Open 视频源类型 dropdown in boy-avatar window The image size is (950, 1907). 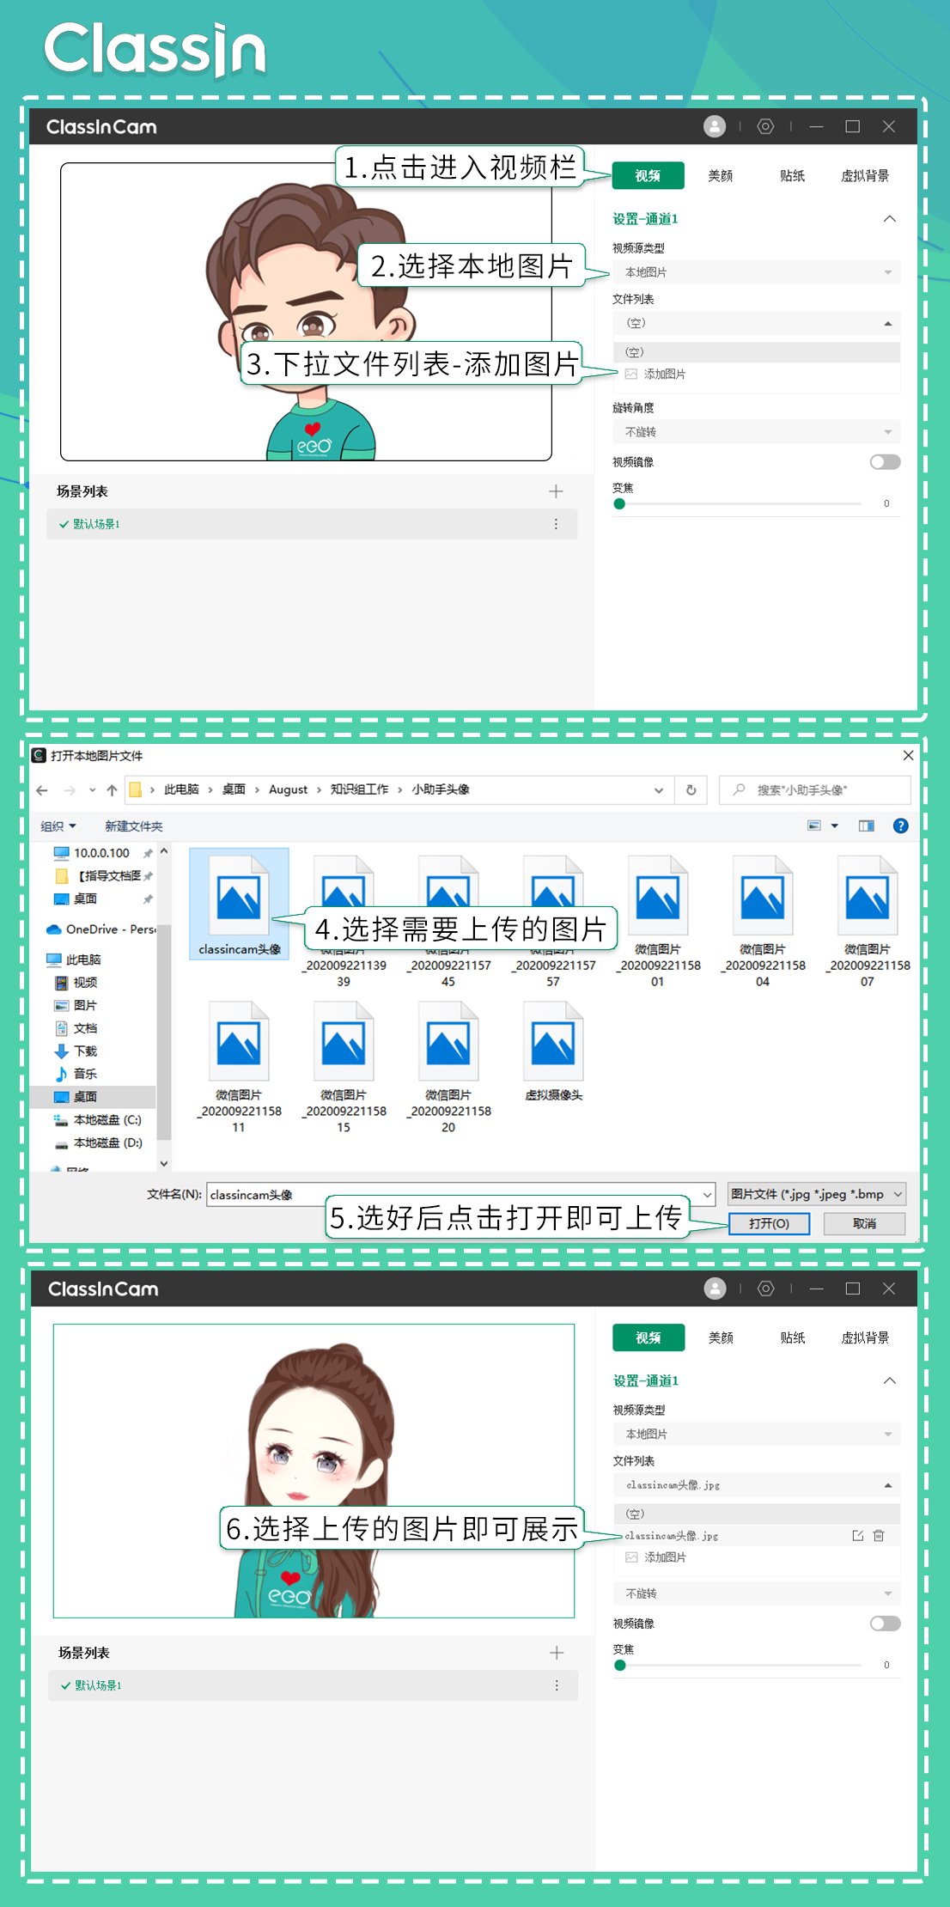757,272
